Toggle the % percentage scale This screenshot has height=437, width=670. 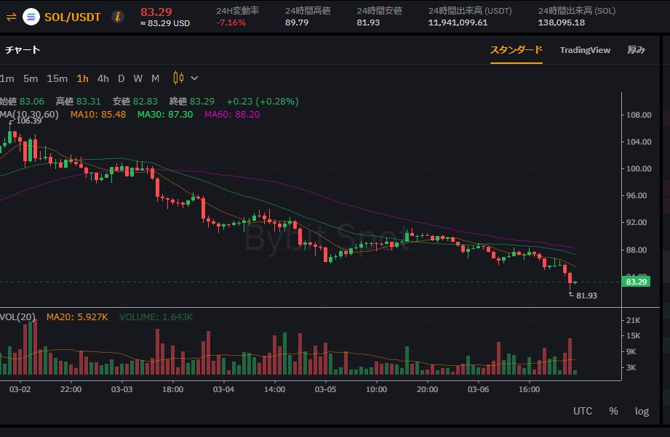click(613, 411)
